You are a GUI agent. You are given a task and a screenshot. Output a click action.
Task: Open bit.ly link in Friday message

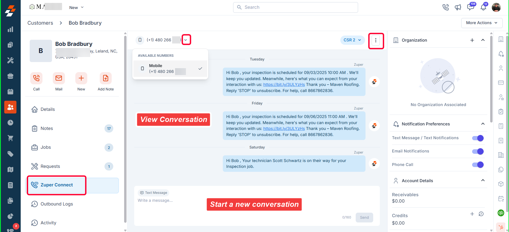tap(284, 129)
